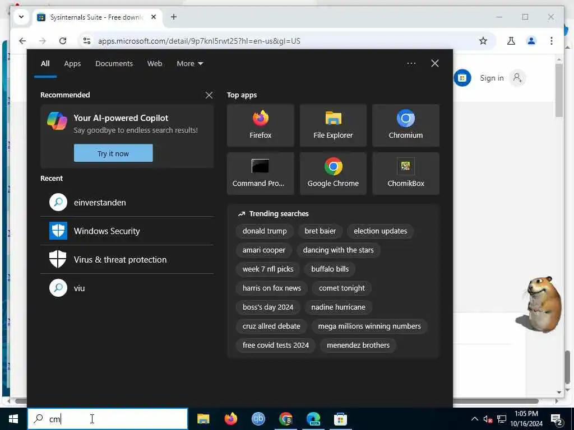
Task: Go back in Chrome browser
Action: (x=22, y=41)
